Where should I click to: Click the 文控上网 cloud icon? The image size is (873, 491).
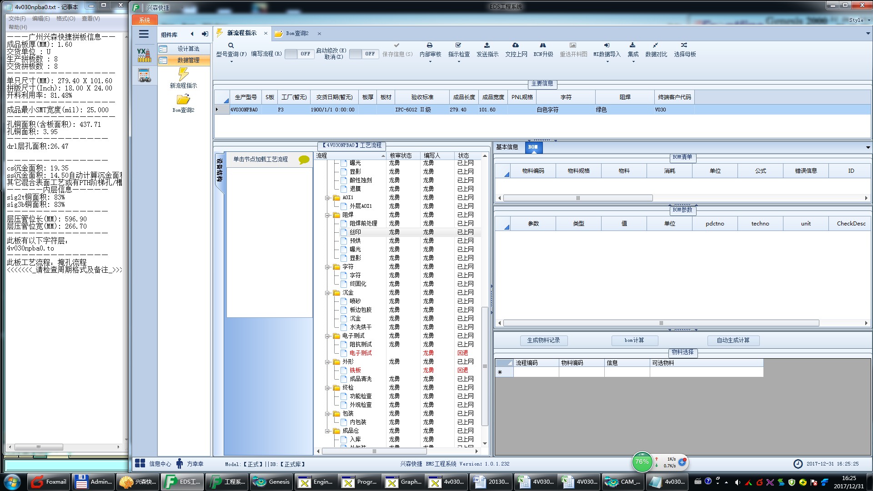(516, 45)
